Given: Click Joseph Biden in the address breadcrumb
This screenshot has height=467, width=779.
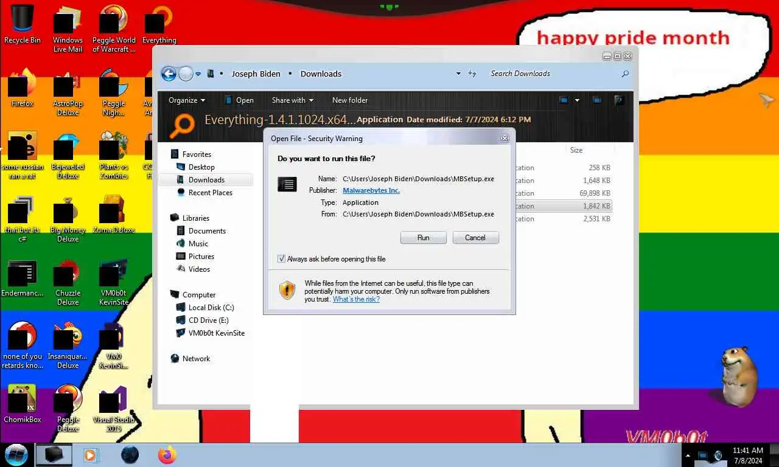Looking at the screenshot, I should (256, 74).
